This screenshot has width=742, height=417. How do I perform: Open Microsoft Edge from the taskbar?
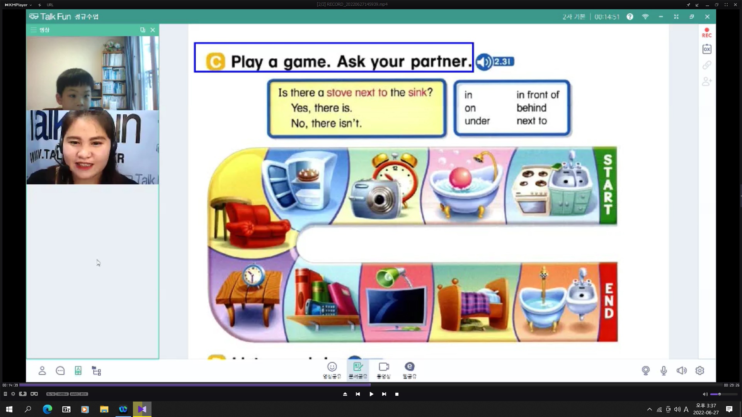tap(47, 409)
